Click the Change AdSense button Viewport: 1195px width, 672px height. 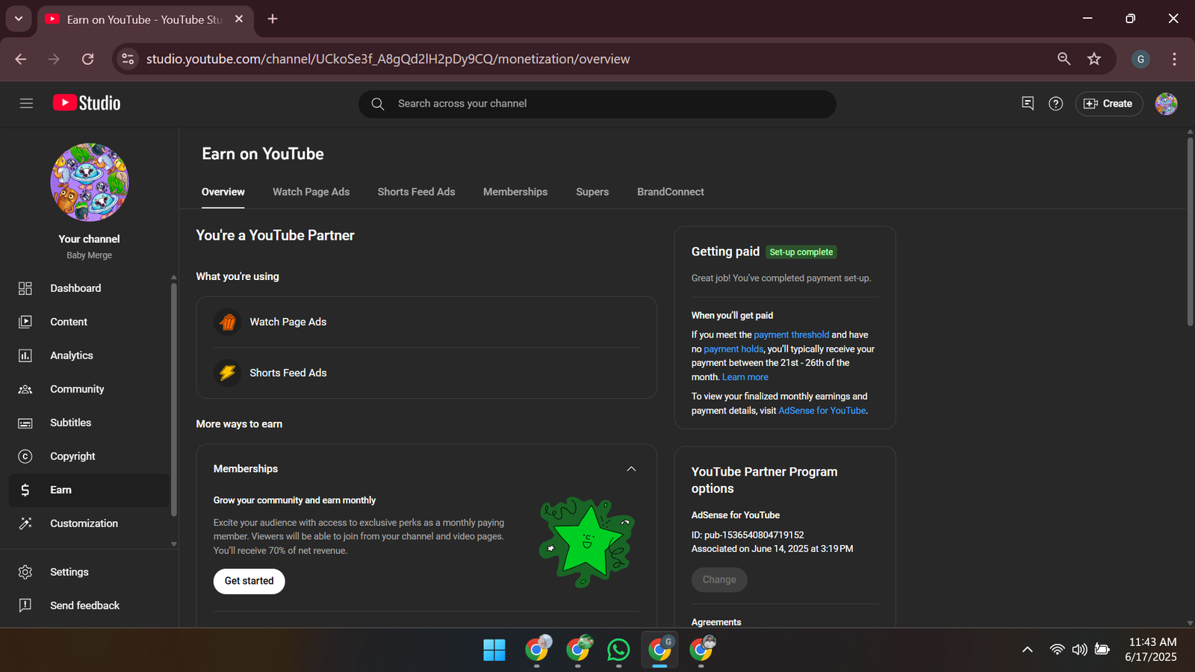click(x=719, y=579)
